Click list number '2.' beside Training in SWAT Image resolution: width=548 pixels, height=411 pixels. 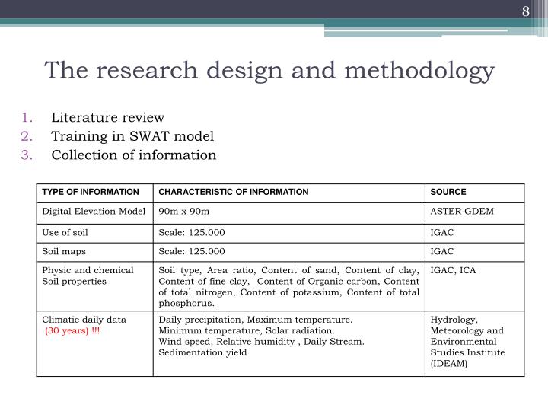(27, 136)
